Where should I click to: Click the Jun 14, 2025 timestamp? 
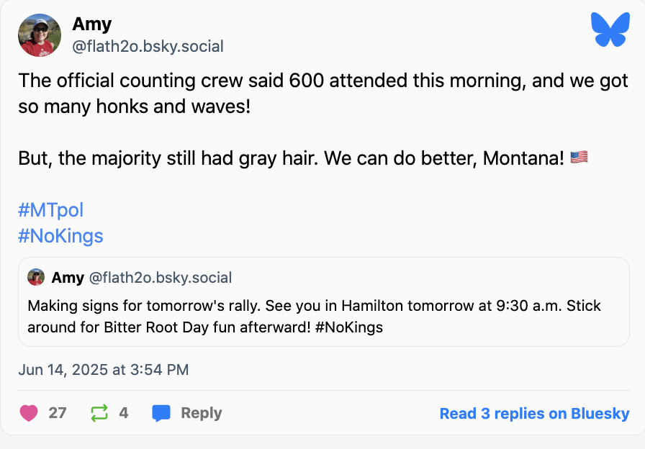tap(104, 370)
